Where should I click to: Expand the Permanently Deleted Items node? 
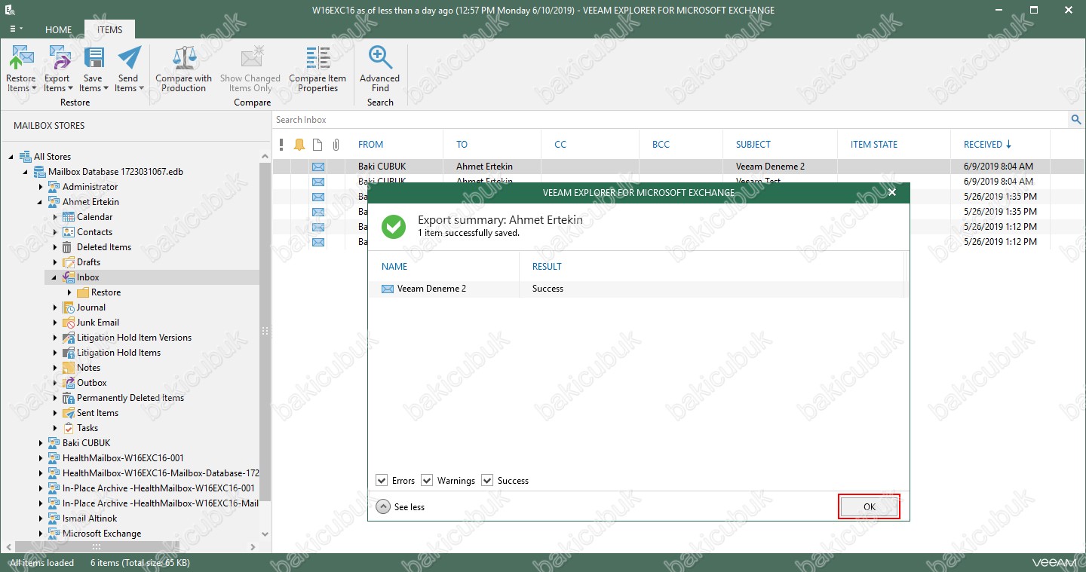(54, 398)
